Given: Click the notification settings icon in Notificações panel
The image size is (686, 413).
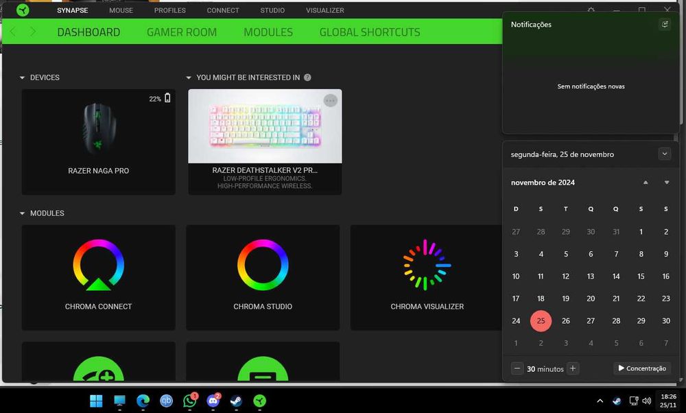Looking at the screenshot, I should pos(665,25).
